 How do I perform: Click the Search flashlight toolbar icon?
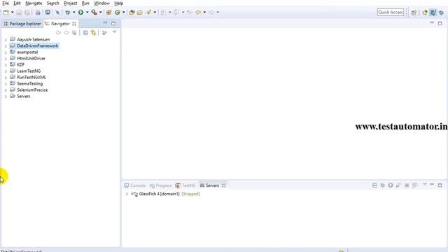[148, 13]
